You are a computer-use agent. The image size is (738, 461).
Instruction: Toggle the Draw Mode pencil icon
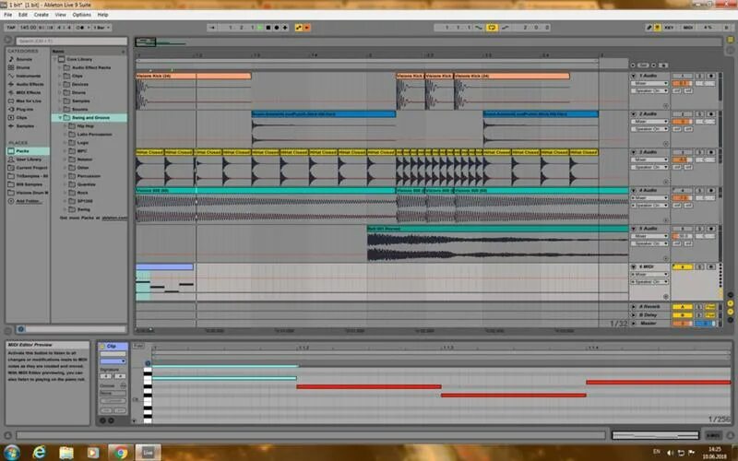[x=649, y=28]
